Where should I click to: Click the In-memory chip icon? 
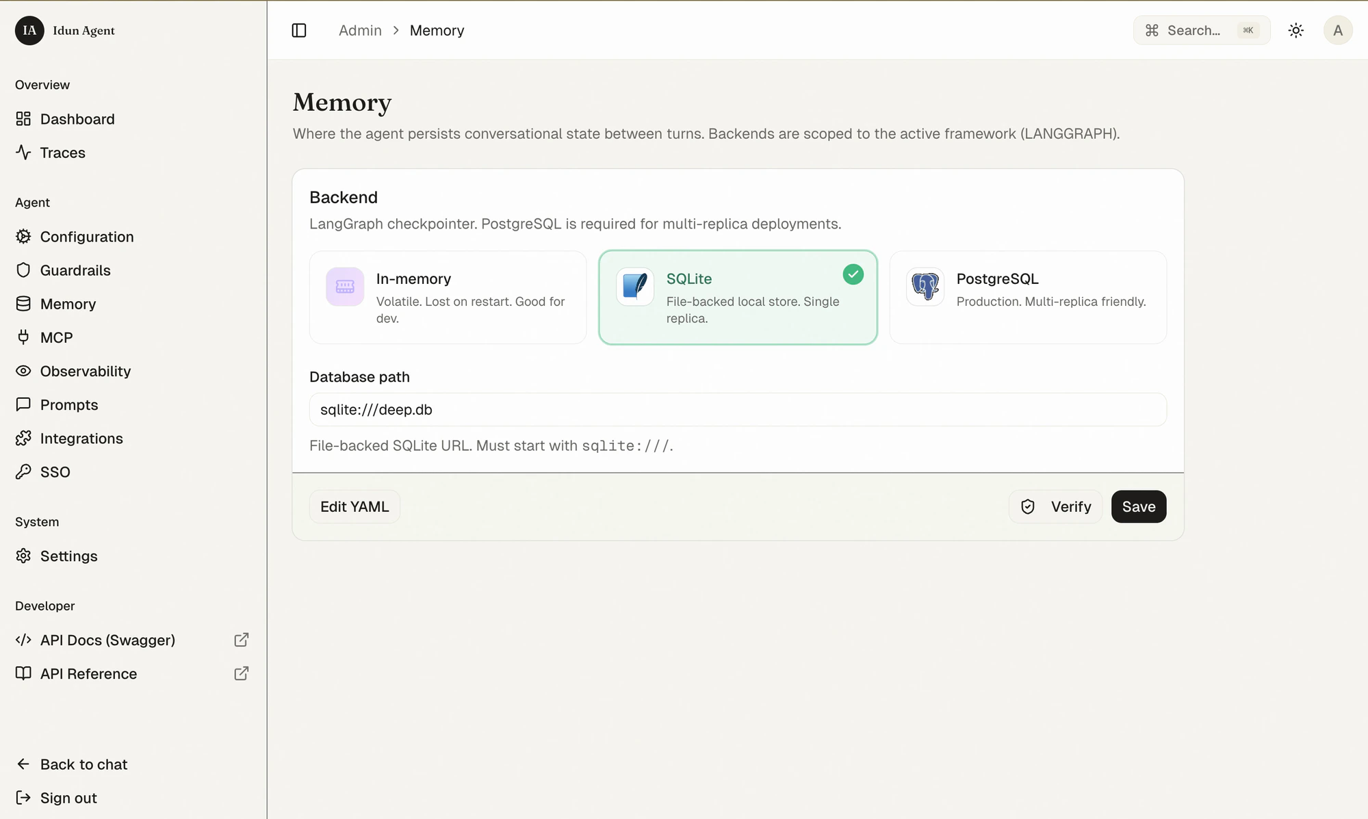pyautogui.click(x=345, y=287)
